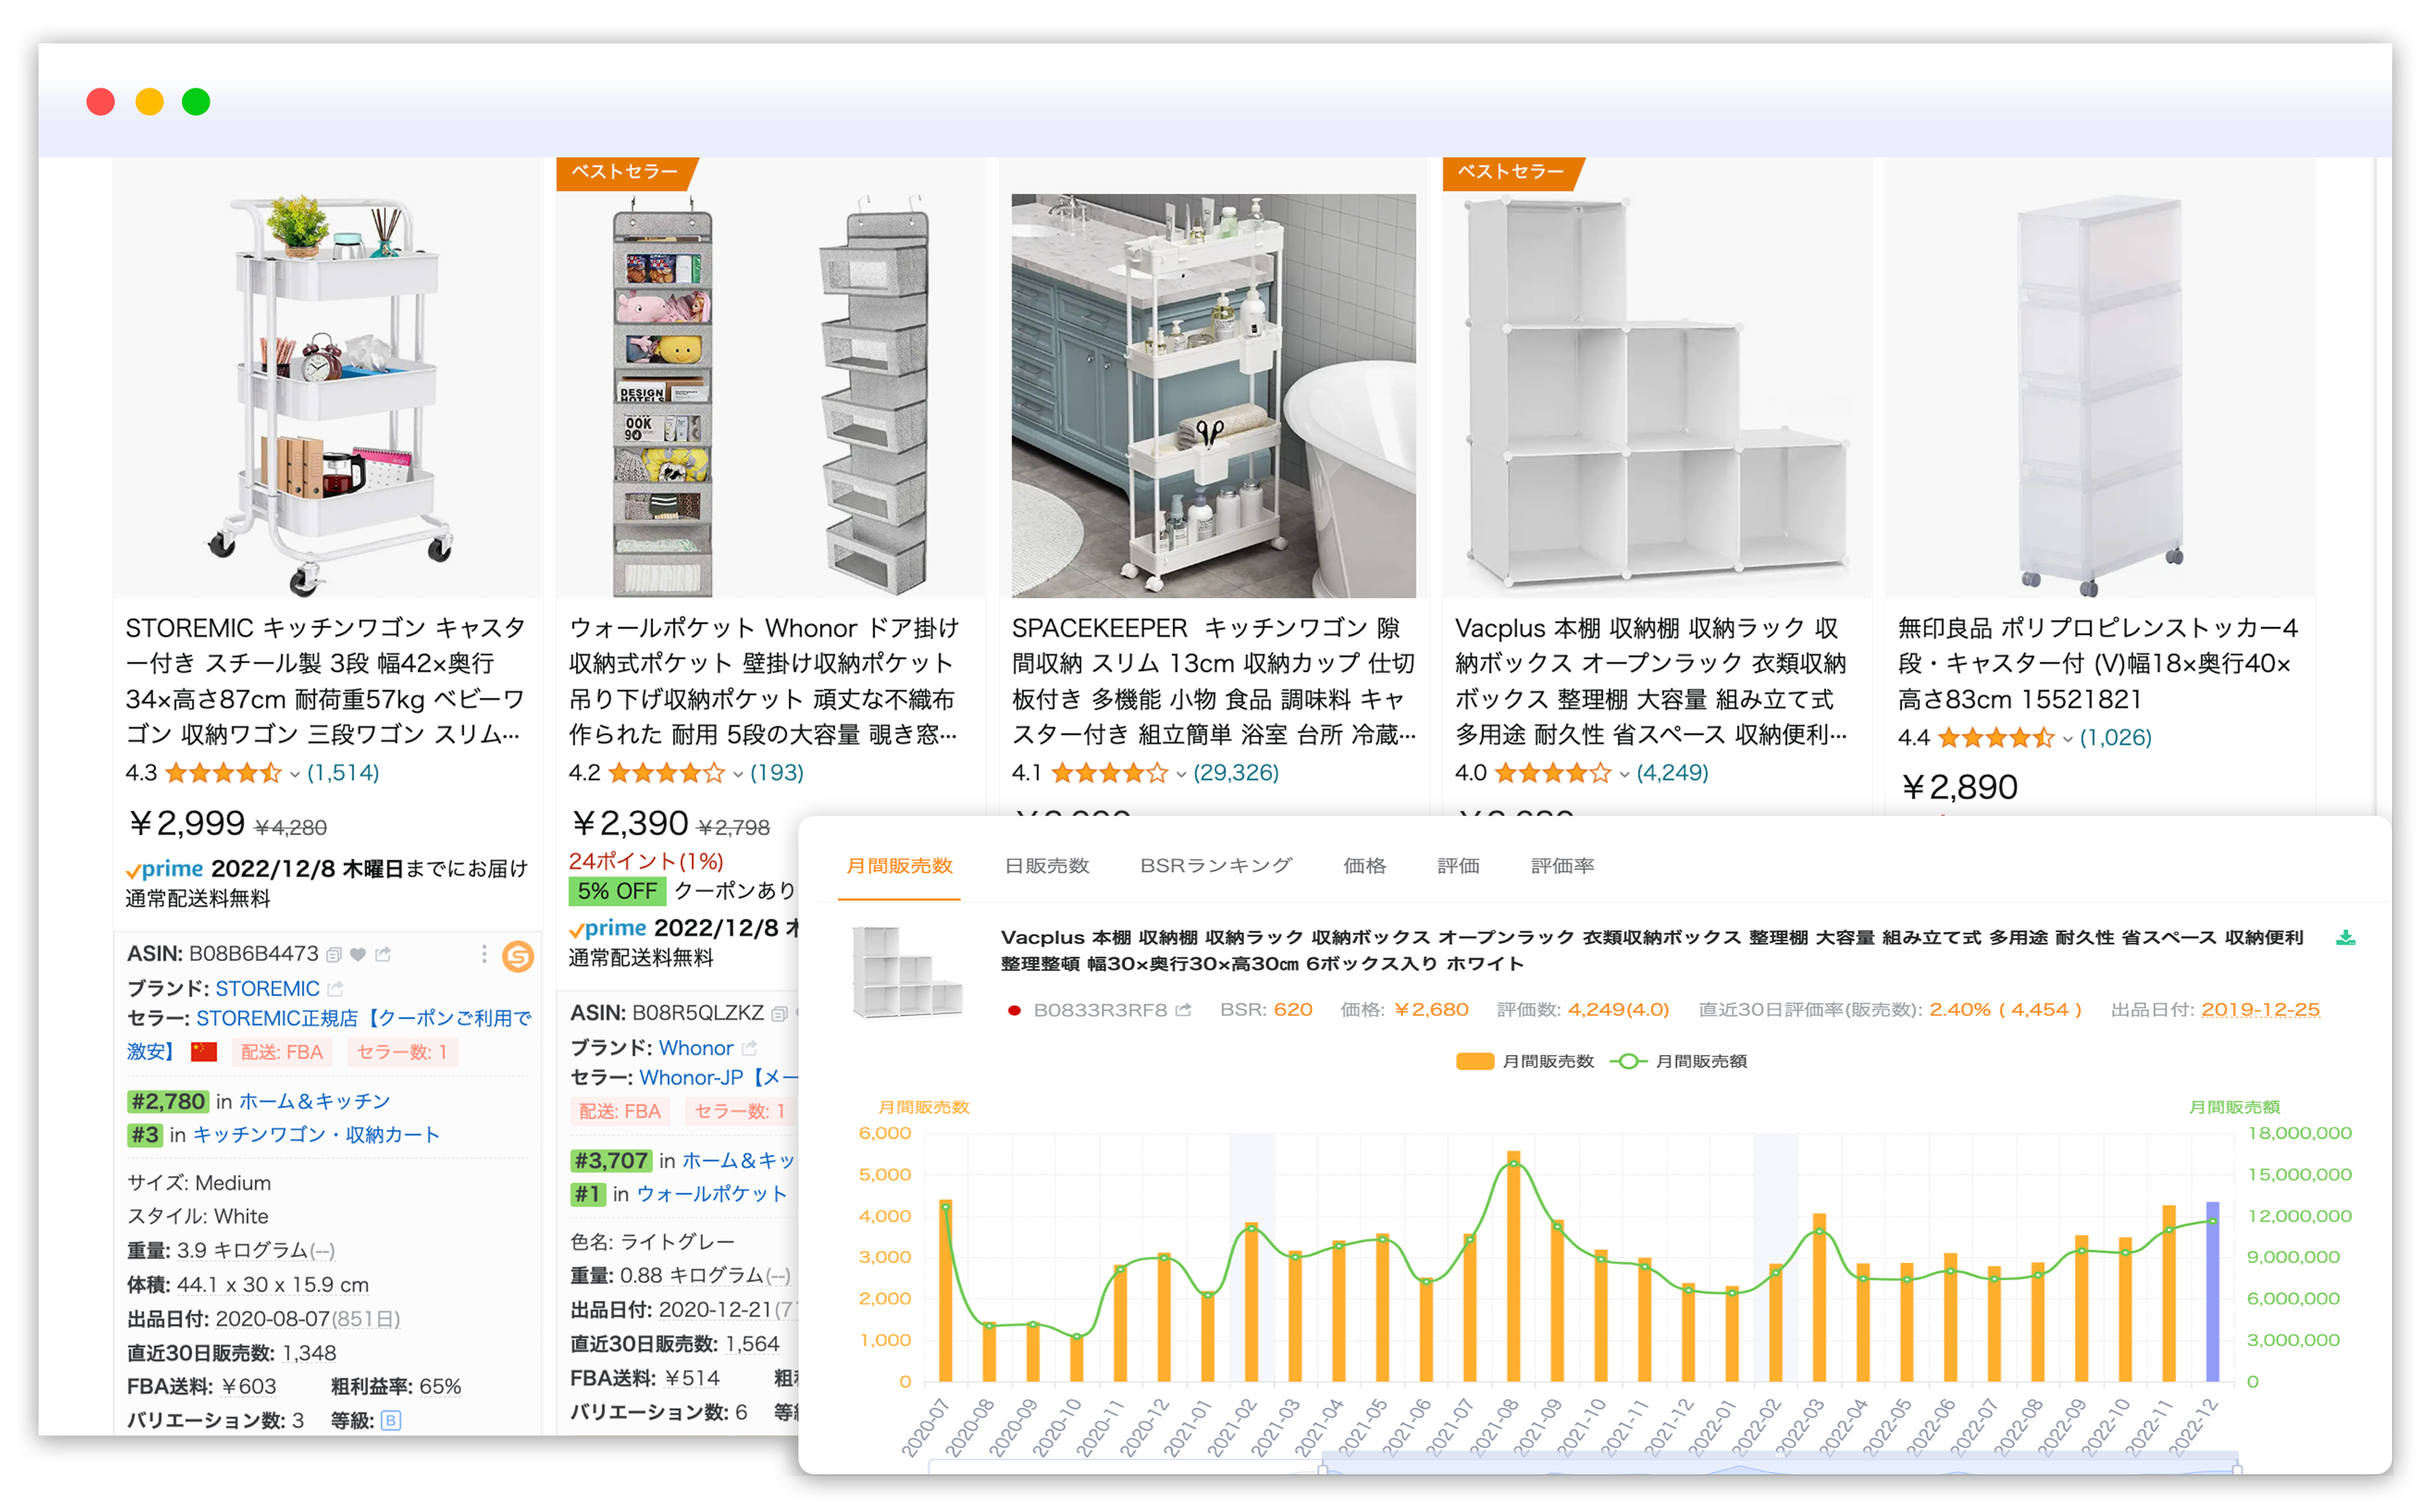This screenshot has height=1512, width=2429.
Task: Click the 5% OFF coupon badge
Action: (616, 890)
